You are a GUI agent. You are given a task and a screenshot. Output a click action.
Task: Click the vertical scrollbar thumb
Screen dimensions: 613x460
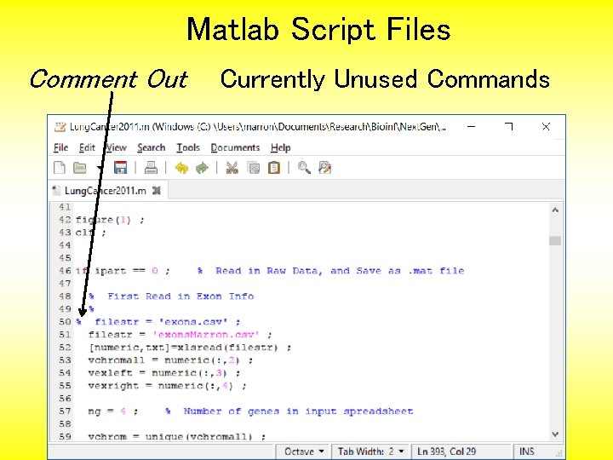pos(555,240)
